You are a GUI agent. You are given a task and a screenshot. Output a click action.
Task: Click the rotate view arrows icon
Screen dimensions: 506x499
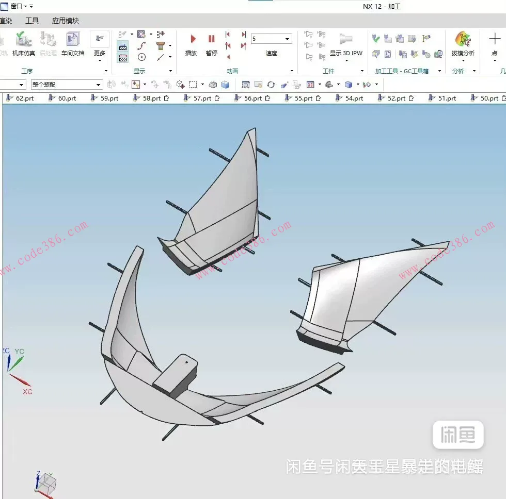tap(271, 85)
